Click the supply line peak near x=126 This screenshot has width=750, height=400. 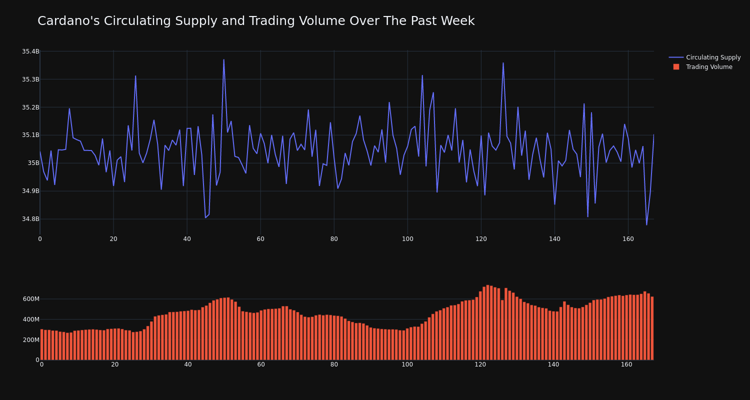click(x=503, y=63)
